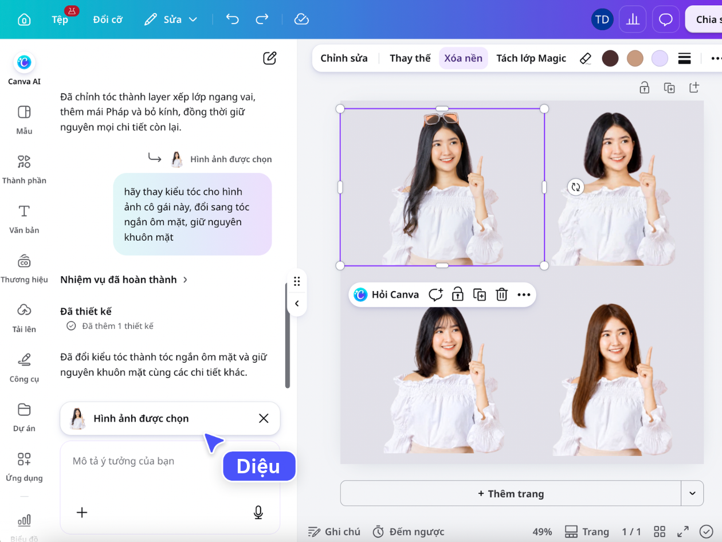722x542 pixels.
Task: Open the 49% zoom level
Action: [542, 532]
